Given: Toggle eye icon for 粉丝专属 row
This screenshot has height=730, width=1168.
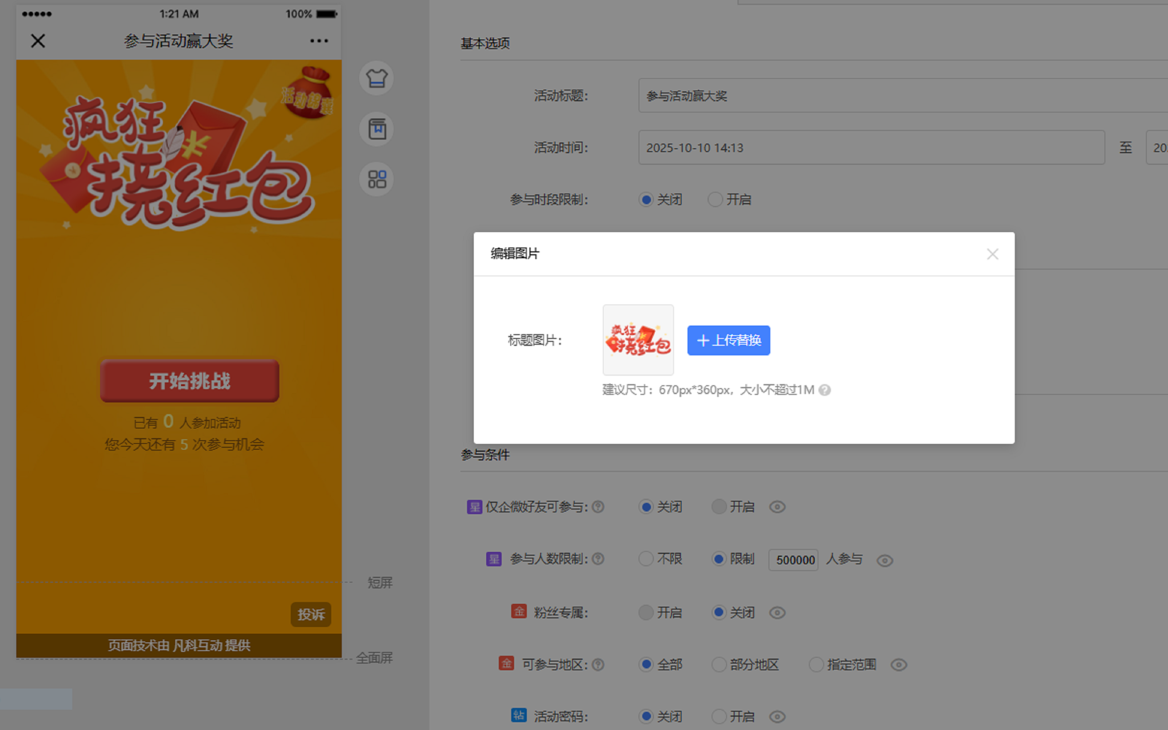Looking at the screenshot, I should click(777, 612).
